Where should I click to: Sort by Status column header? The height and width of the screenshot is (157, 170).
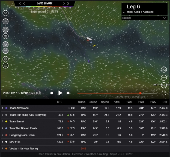pyautogui.click(x=82, y=102)
